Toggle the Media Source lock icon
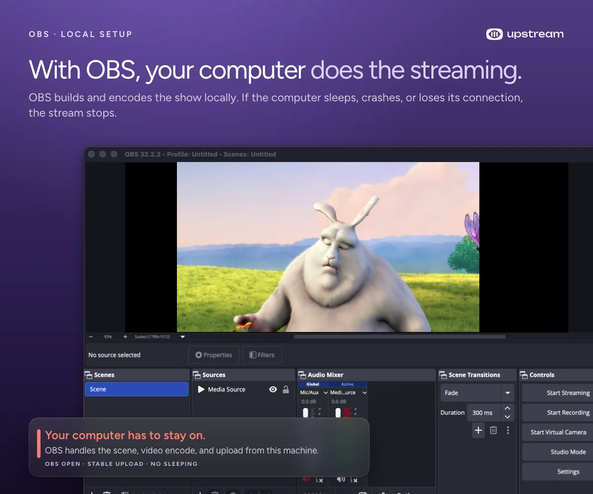Screen dimensions: 593x494 point(286,389)
